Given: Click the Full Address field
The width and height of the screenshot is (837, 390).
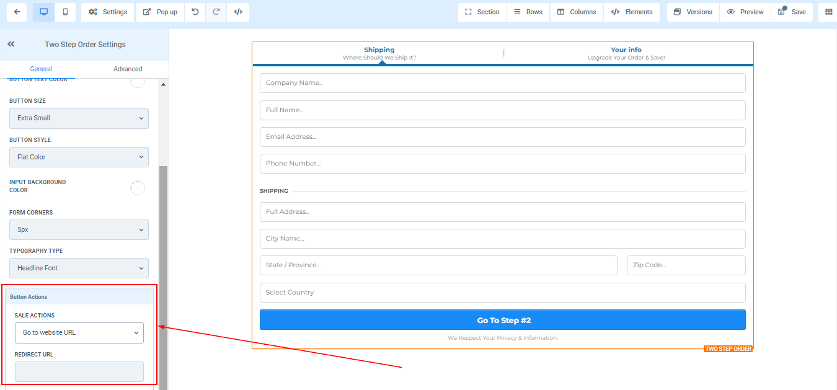Looking at the screenshot, I should pyautogui.click(x=502, y=212).
